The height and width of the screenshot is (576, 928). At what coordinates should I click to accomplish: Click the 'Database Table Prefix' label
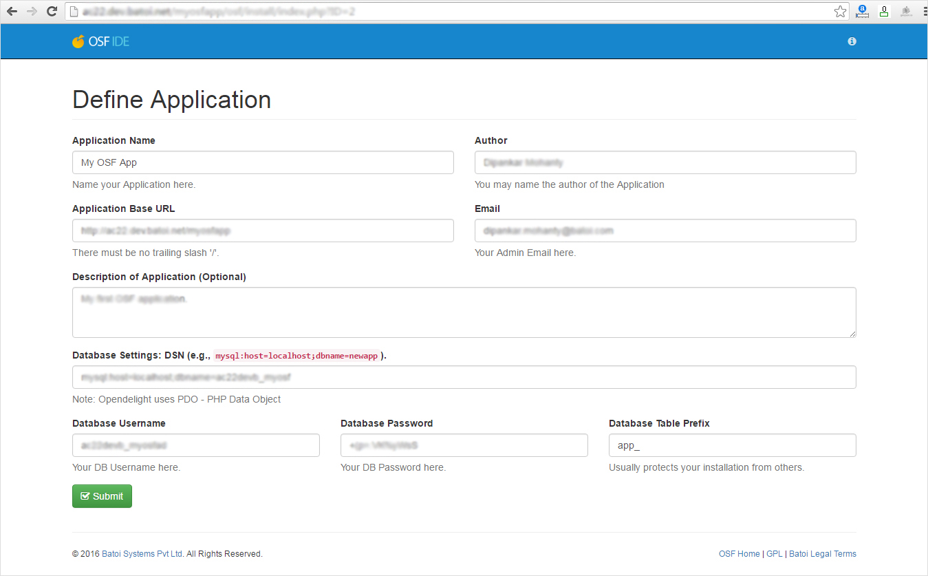(x=659, y=423)
